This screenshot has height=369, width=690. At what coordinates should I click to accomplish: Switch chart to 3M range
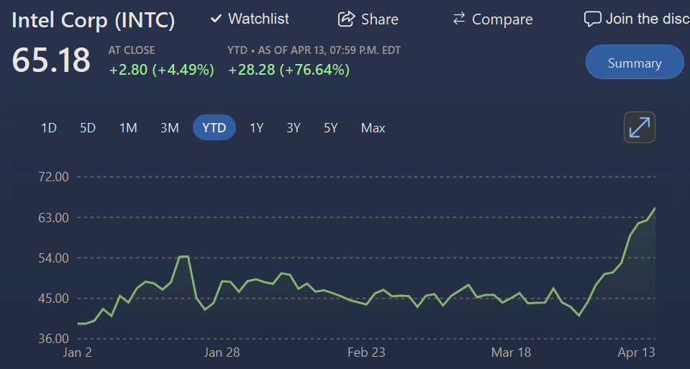pyautogui.click(x=169, y=128)
